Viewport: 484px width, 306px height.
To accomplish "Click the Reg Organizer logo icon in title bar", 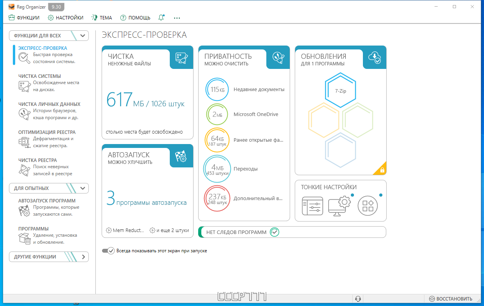I will pos(12,7).
